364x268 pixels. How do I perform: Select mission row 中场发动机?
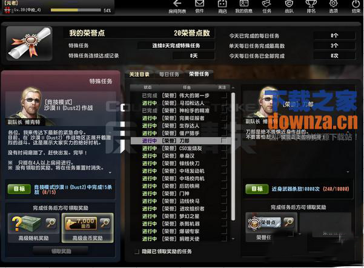click(x=180, y=171)
